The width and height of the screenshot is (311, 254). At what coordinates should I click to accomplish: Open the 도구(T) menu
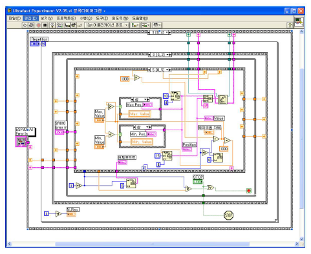point(102,18)
